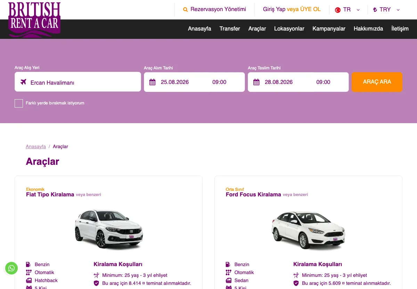This screenshot has height=289, width=417.
Task: Open the return time 09:00 selector
Action: [x=323, y=82]
